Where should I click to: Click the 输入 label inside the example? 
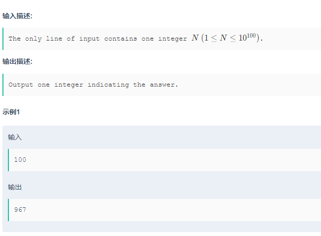pyautogui.click(x=15, y=137)
